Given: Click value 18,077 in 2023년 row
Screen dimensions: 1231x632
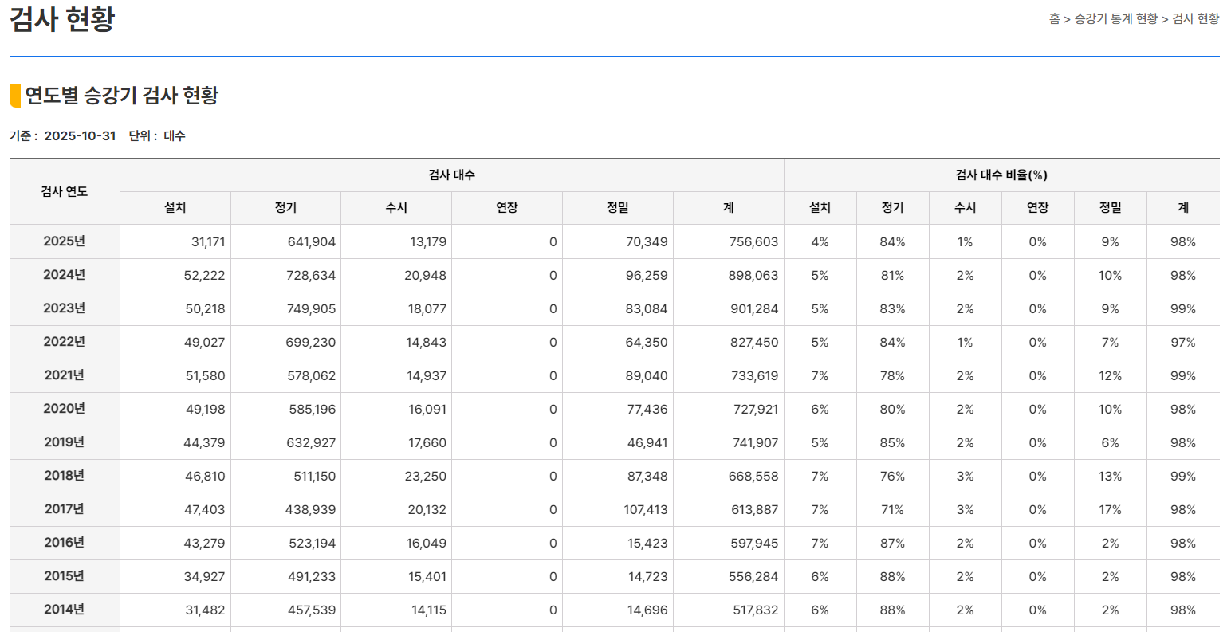Looking at the screenshot, I should (x=427, y=309).
